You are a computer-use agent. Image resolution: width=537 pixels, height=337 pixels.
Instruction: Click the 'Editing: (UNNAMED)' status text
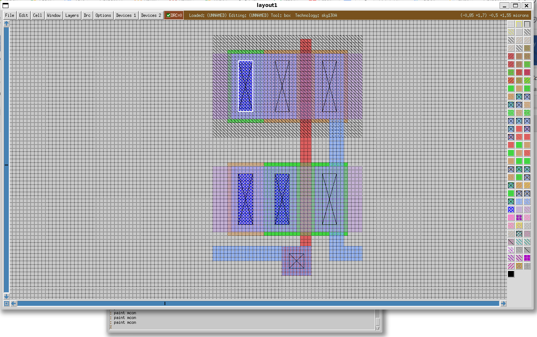(249, 15)
